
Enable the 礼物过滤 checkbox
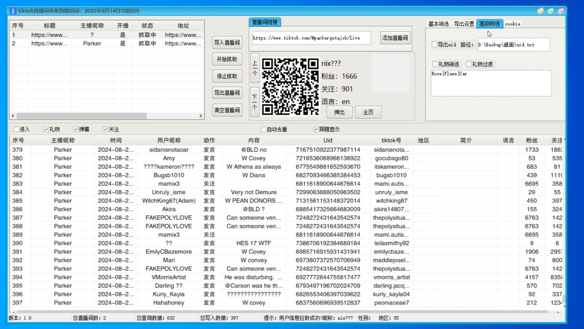tap(469, 64)
